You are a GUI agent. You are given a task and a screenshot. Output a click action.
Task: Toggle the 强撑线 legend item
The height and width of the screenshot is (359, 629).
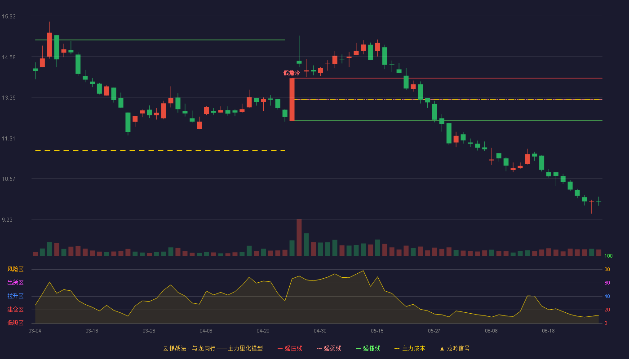pyautogui.click(x=368, y=348)
